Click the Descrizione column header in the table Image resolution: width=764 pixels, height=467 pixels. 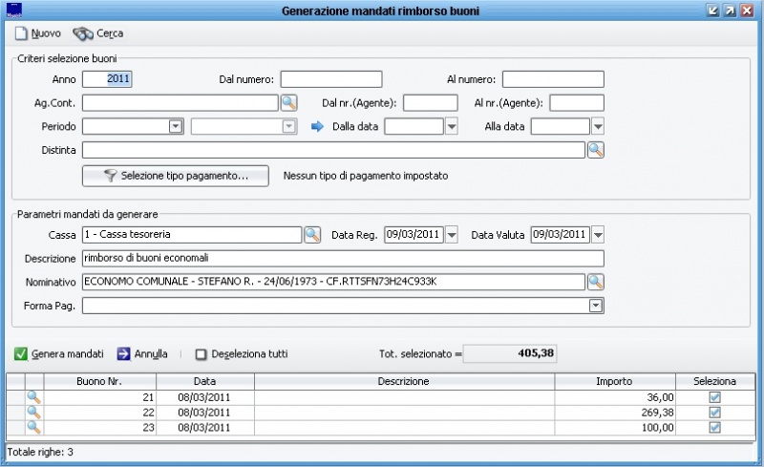tap(404, 382)
